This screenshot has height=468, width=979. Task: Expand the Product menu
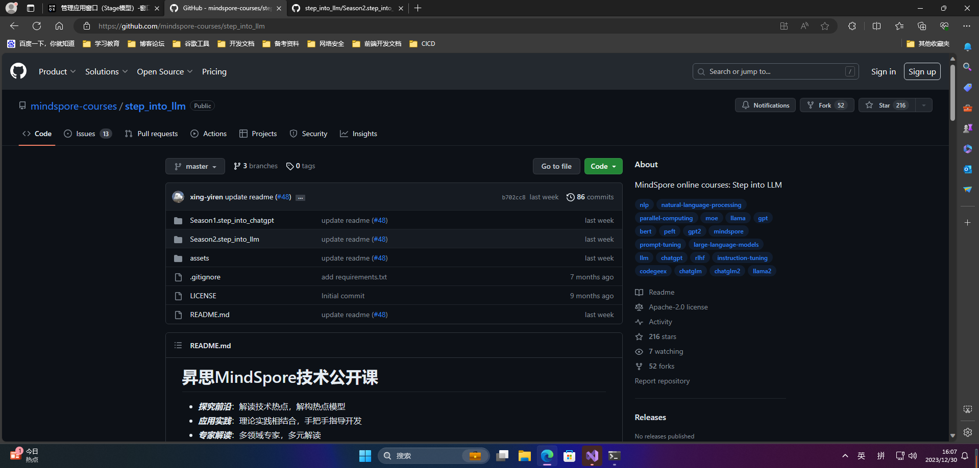pos(57,72)
